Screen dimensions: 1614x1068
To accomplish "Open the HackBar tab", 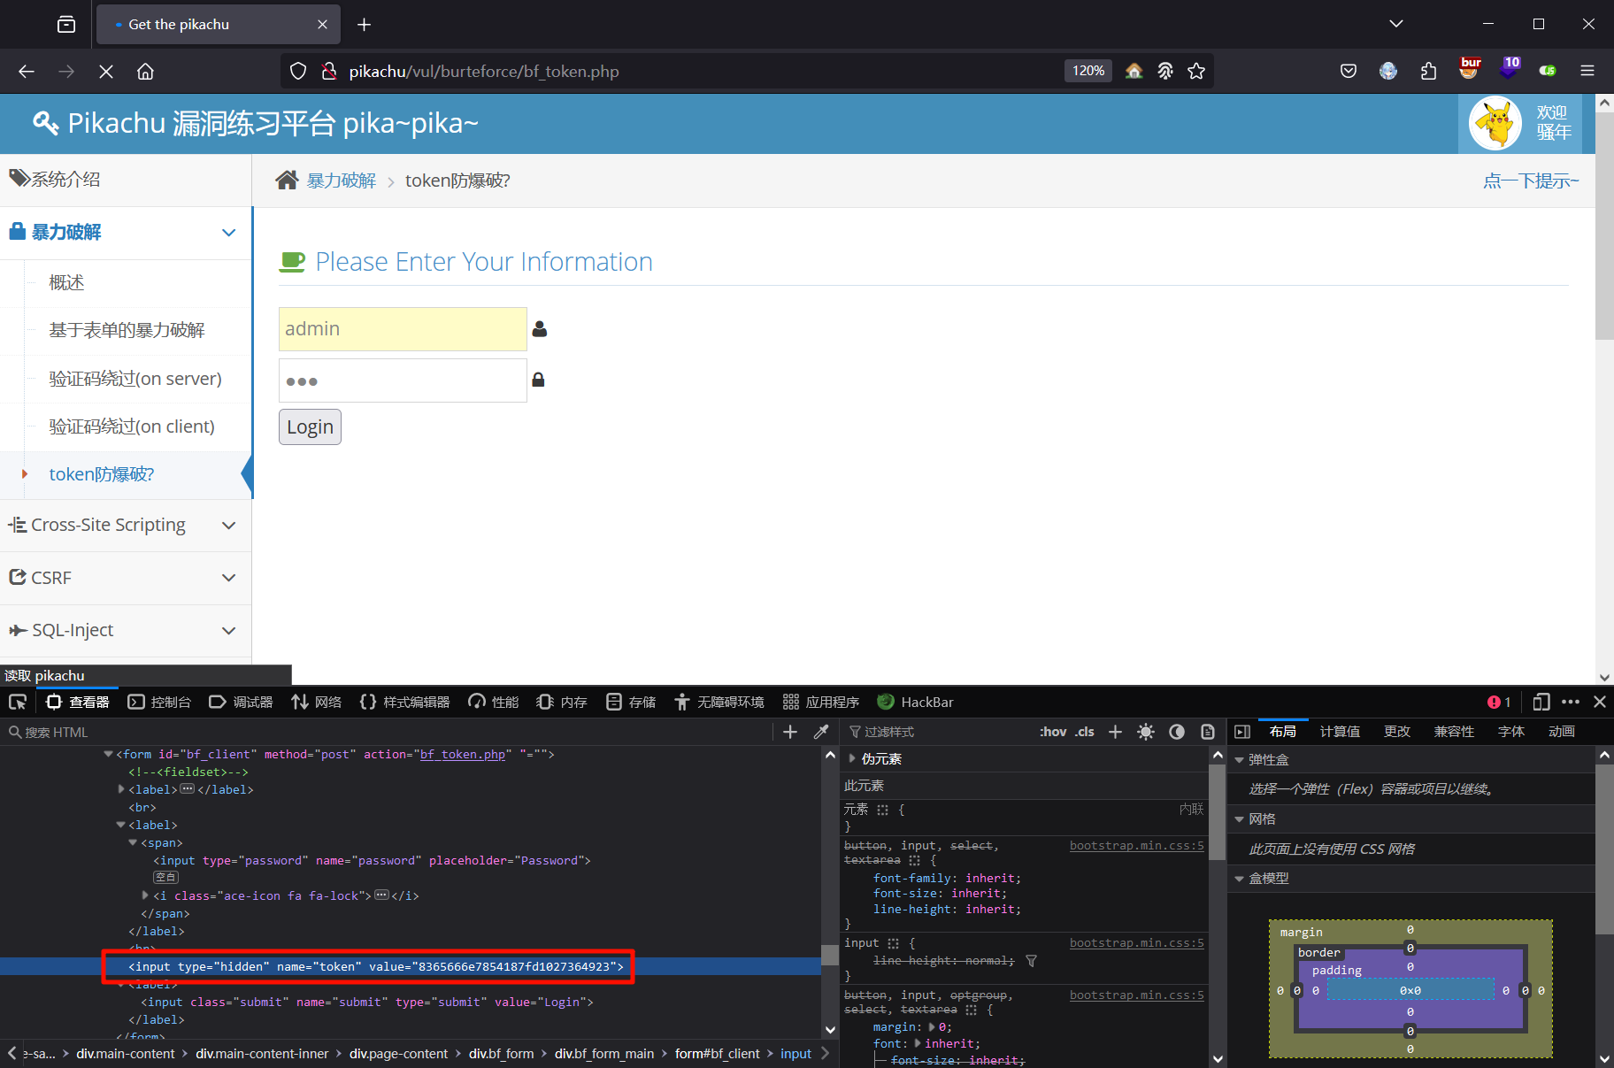I will click(x=916, y=702).
